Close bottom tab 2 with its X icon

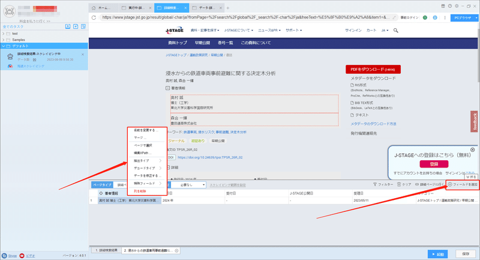click(x=176, y=250)
